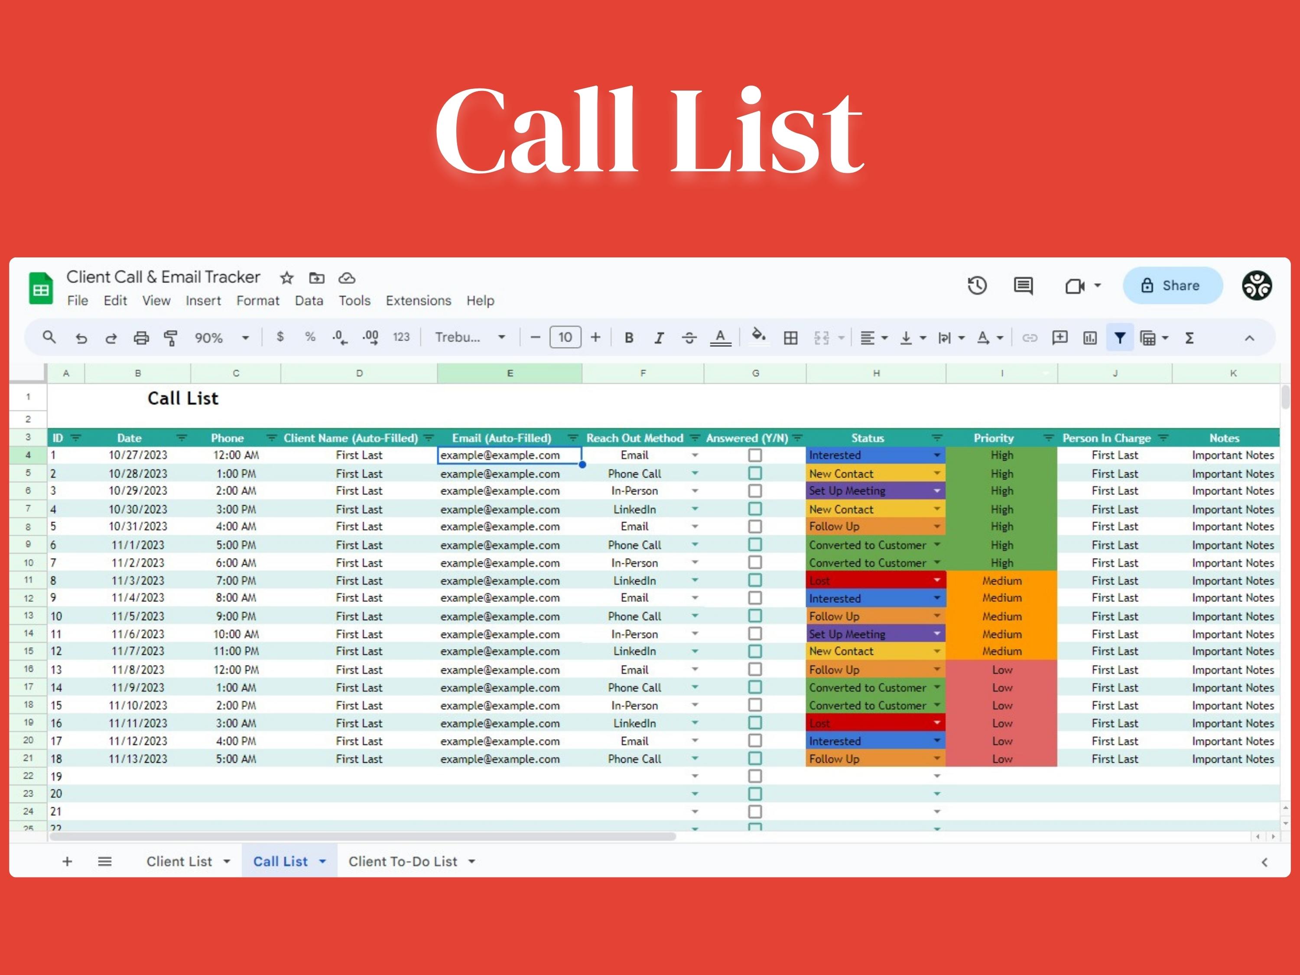Expand the font size zoom dropdown at 90%

pos(245,337)
